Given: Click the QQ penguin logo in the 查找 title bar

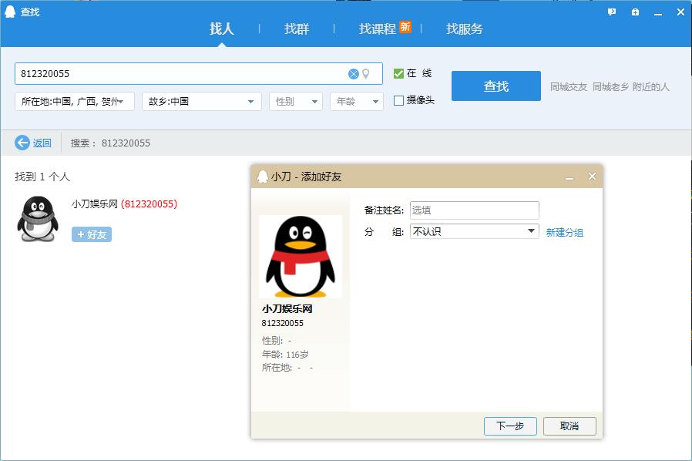Looking at the screenshot, I should (10, 12).
